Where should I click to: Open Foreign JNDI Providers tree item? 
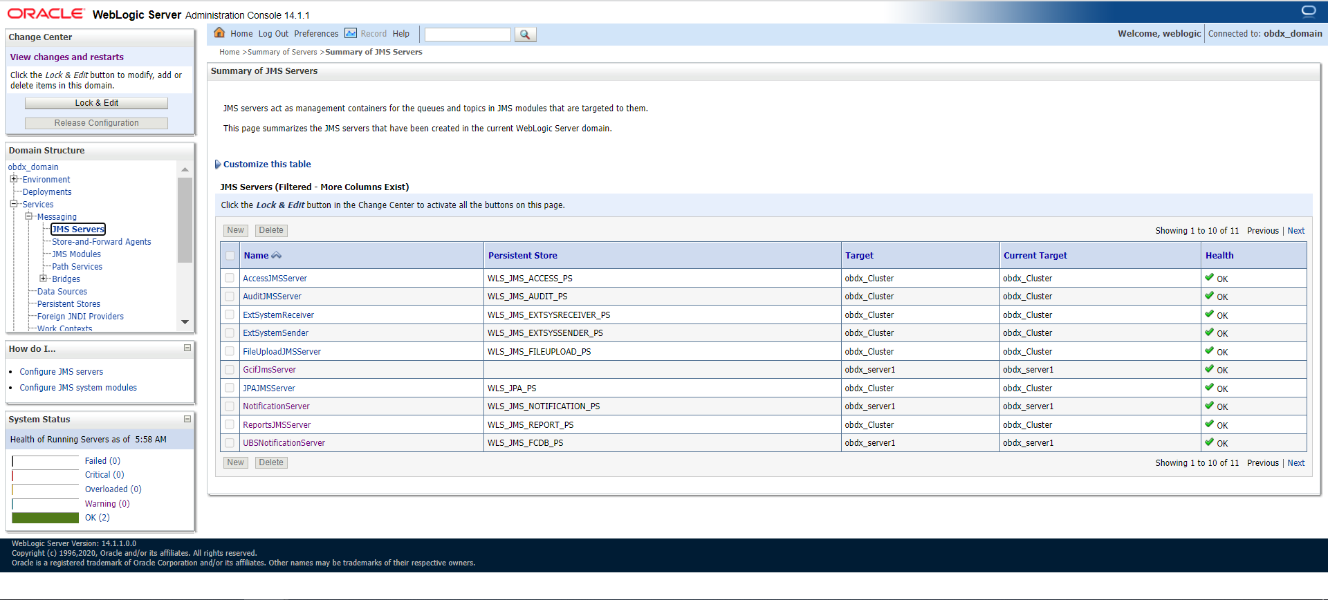80,317
